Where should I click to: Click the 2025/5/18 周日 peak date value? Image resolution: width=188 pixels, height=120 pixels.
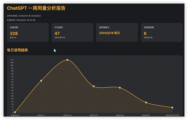(109, 33)
